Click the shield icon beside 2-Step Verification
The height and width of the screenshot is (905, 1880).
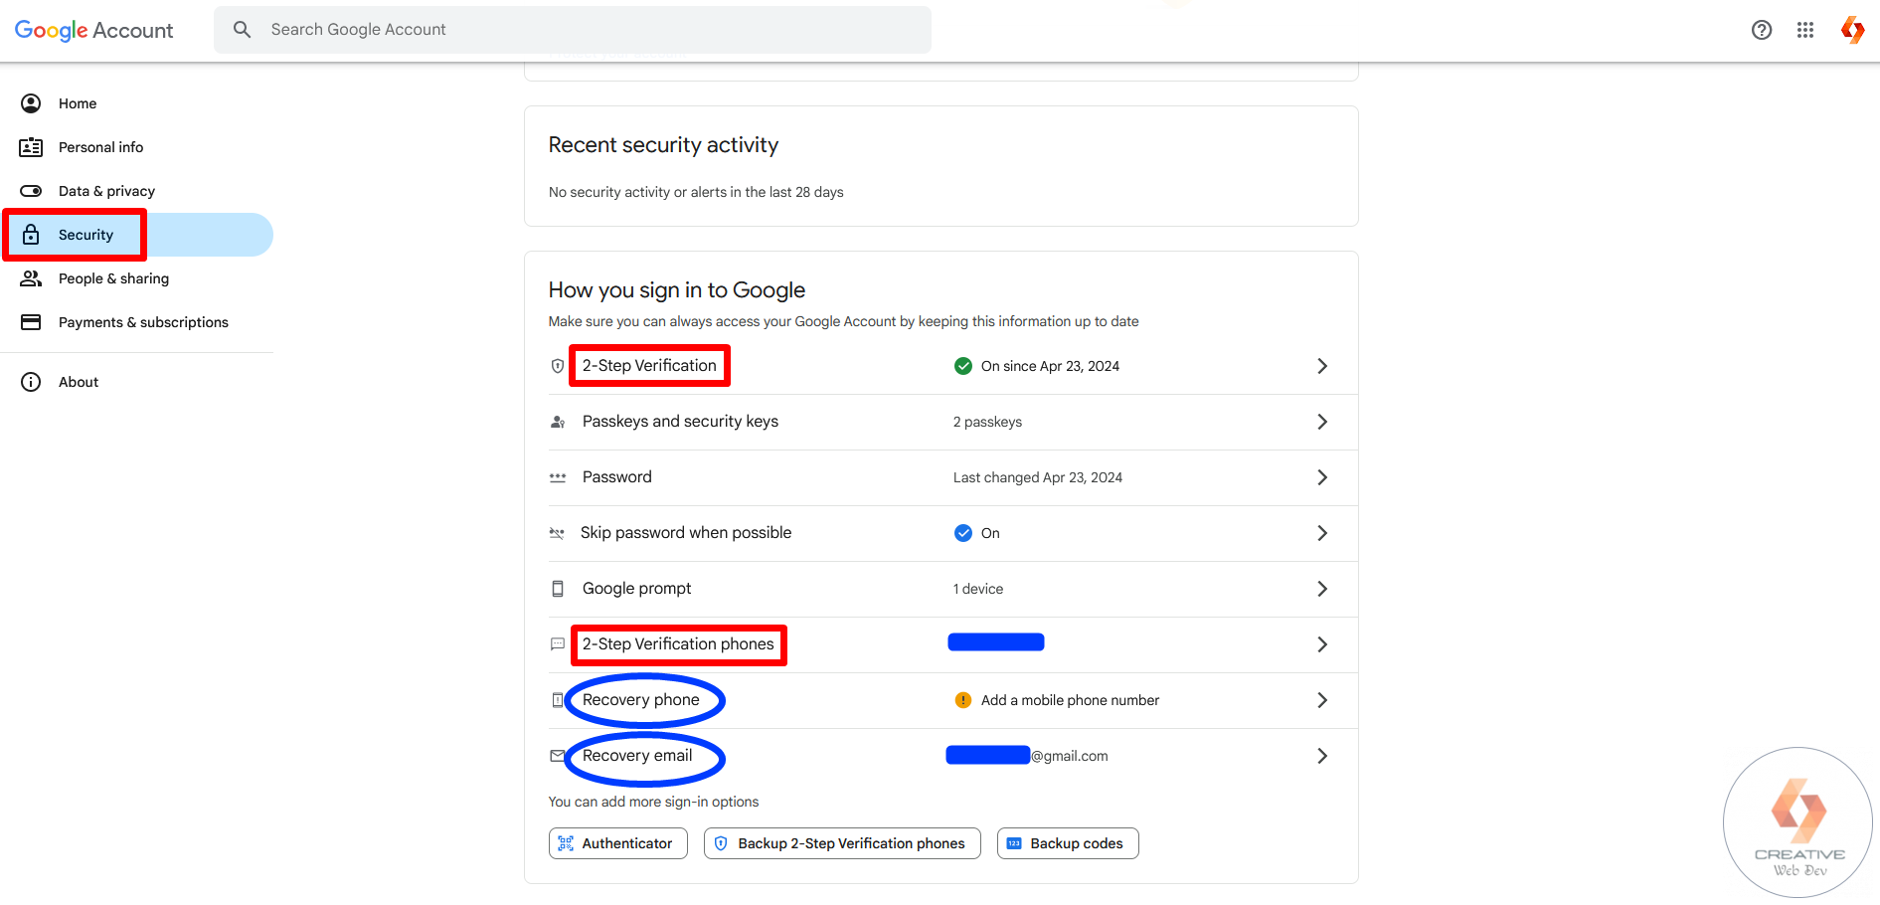[x=558, y=366]
